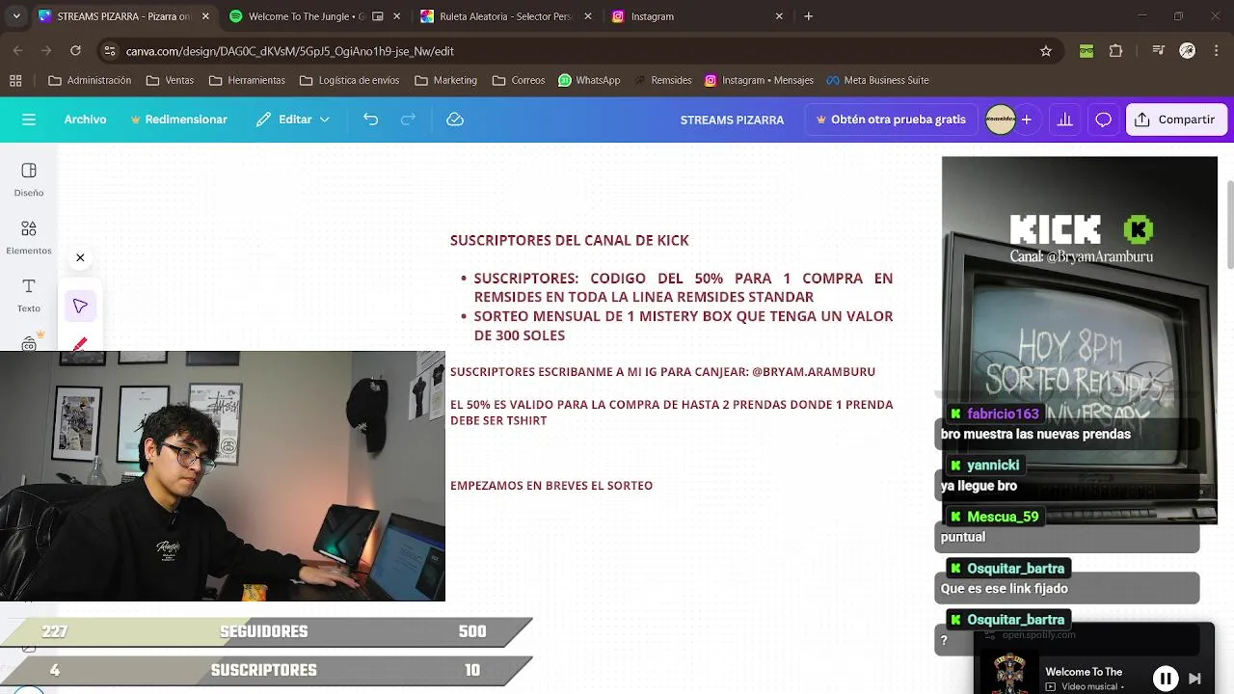Undo last action arrow
The height and width of the screenshot is (694, 1234).
[x=370, y=120]
